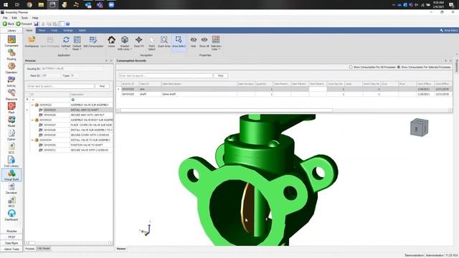
Task: Switch to the CAD Model bottom tab
Action: (x=43, y=249)
